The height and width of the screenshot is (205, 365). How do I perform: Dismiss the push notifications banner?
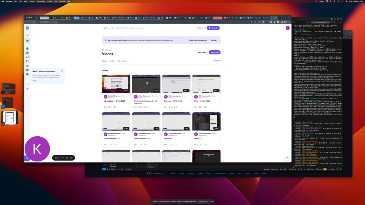pos(214,40)
